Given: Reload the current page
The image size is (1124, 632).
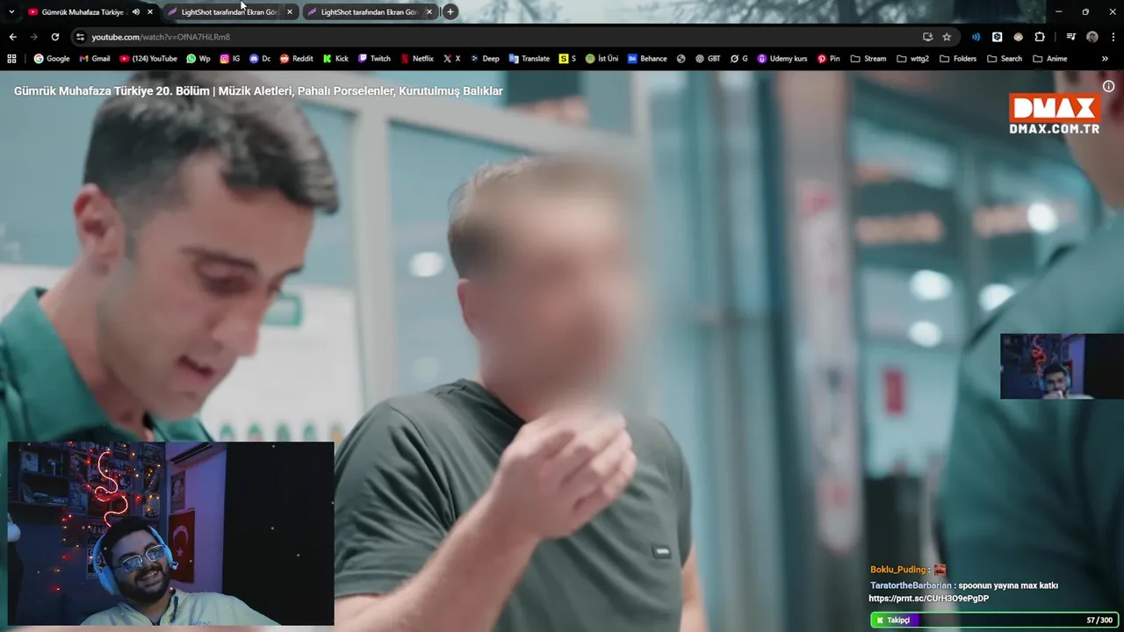Looking at the screenshot, I should 55,37.
